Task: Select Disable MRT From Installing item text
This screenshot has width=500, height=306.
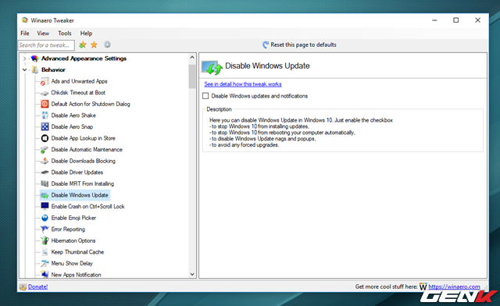Action: point(83,184)
